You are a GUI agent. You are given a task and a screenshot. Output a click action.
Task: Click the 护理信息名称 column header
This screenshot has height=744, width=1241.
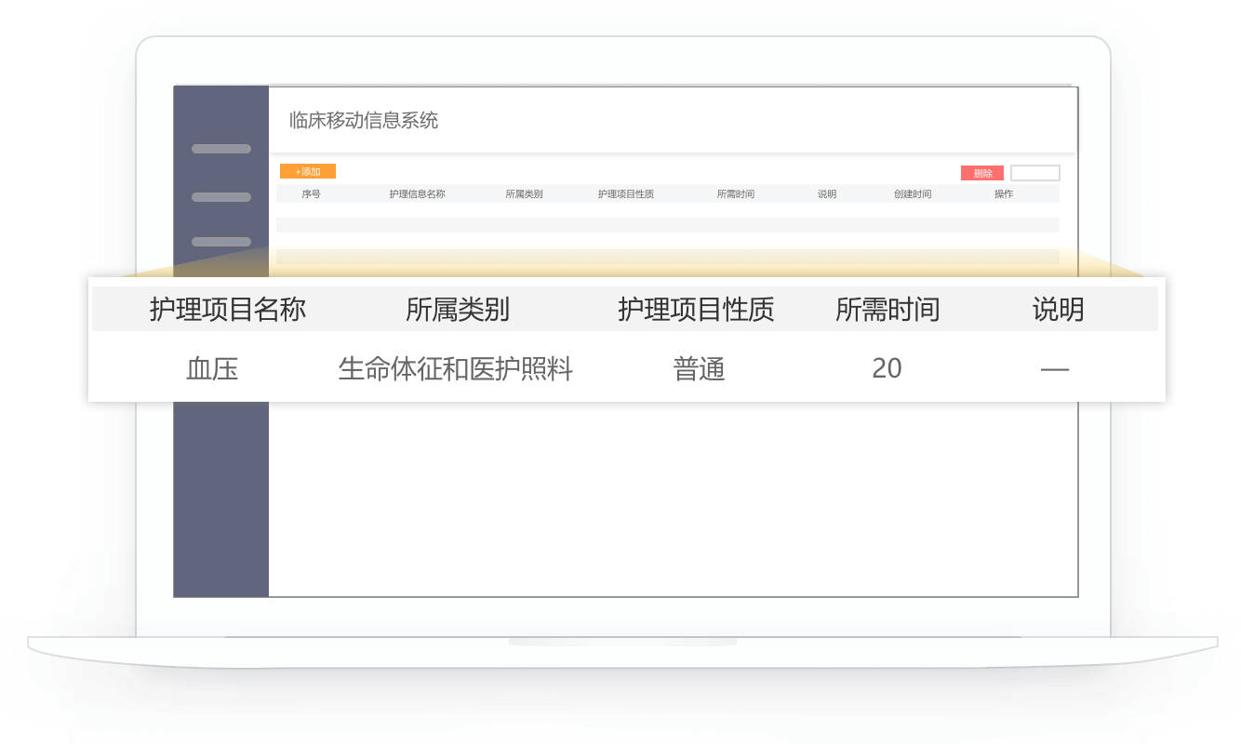point(417,194)
